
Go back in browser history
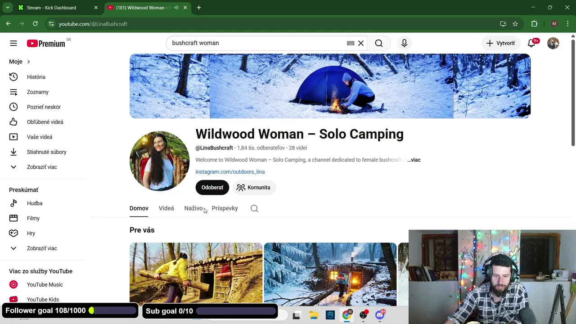pos(8,24)
